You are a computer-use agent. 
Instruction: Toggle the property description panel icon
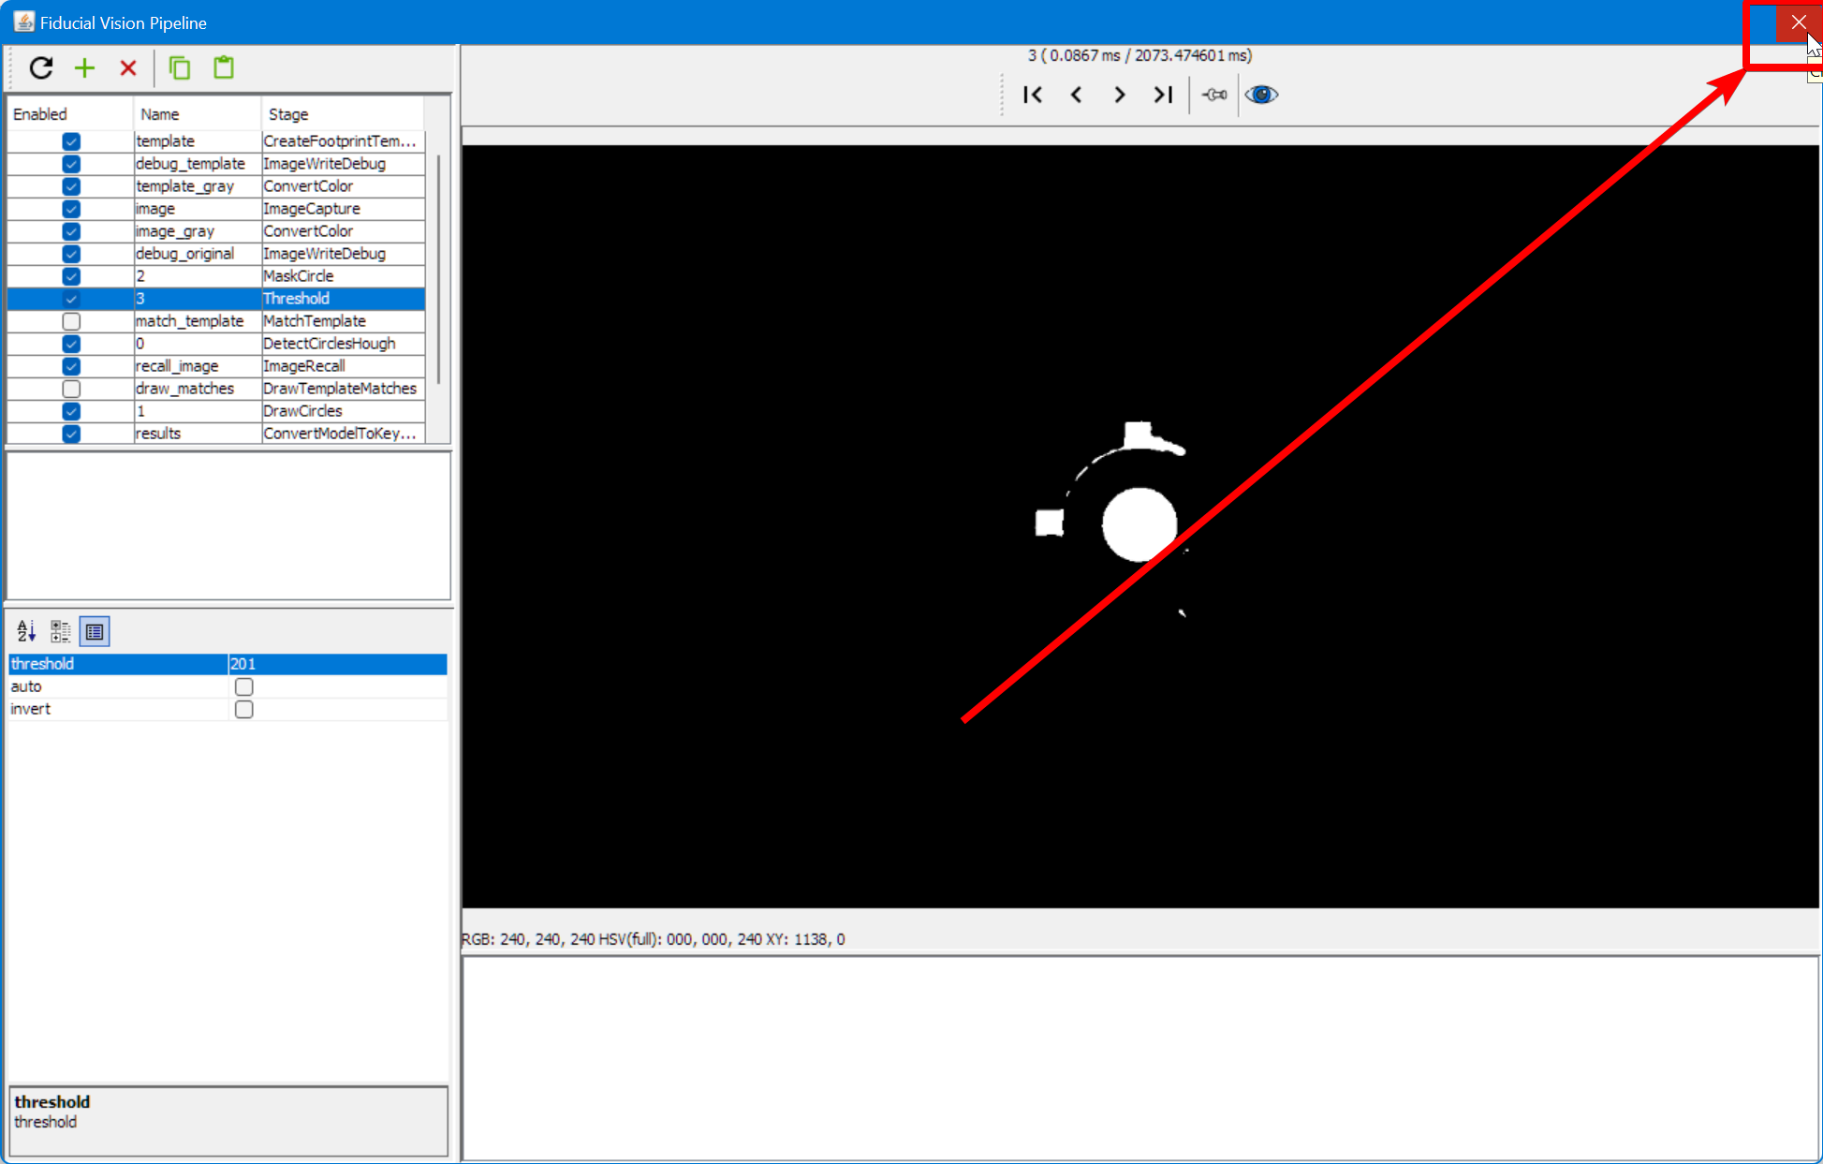[x=95, y=631]
